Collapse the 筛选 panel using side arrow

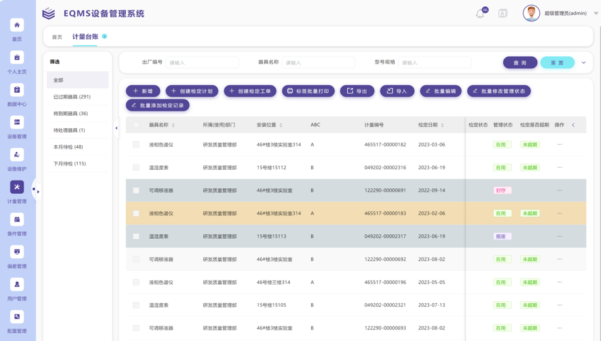(116, 128)
